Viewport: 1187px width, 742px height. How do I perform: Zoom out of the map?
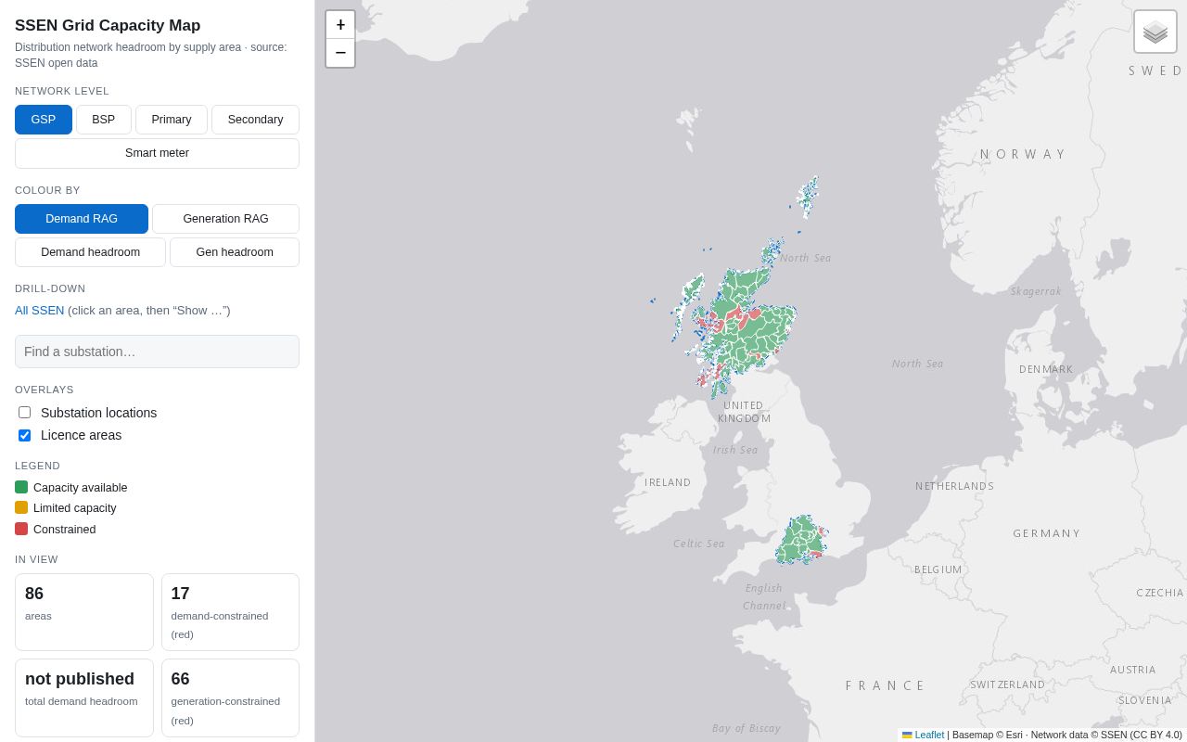(340, 53)
